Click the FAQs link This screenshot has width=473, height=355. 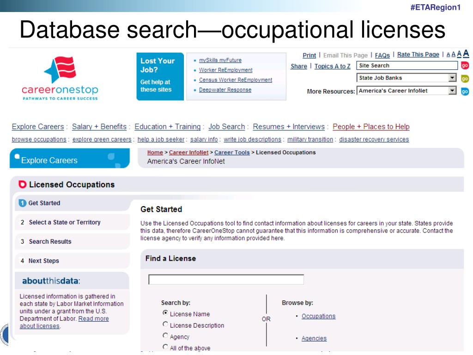[382, 55]
